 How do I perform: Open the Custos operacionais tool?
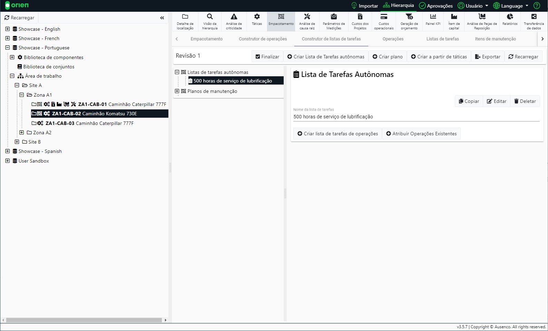click(384, 21)
